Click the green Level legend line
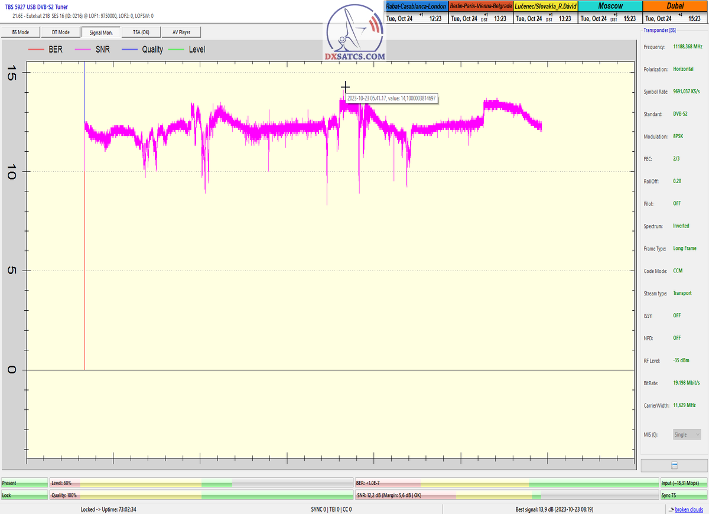The image size is (709, 514). (x=177, y=50)
